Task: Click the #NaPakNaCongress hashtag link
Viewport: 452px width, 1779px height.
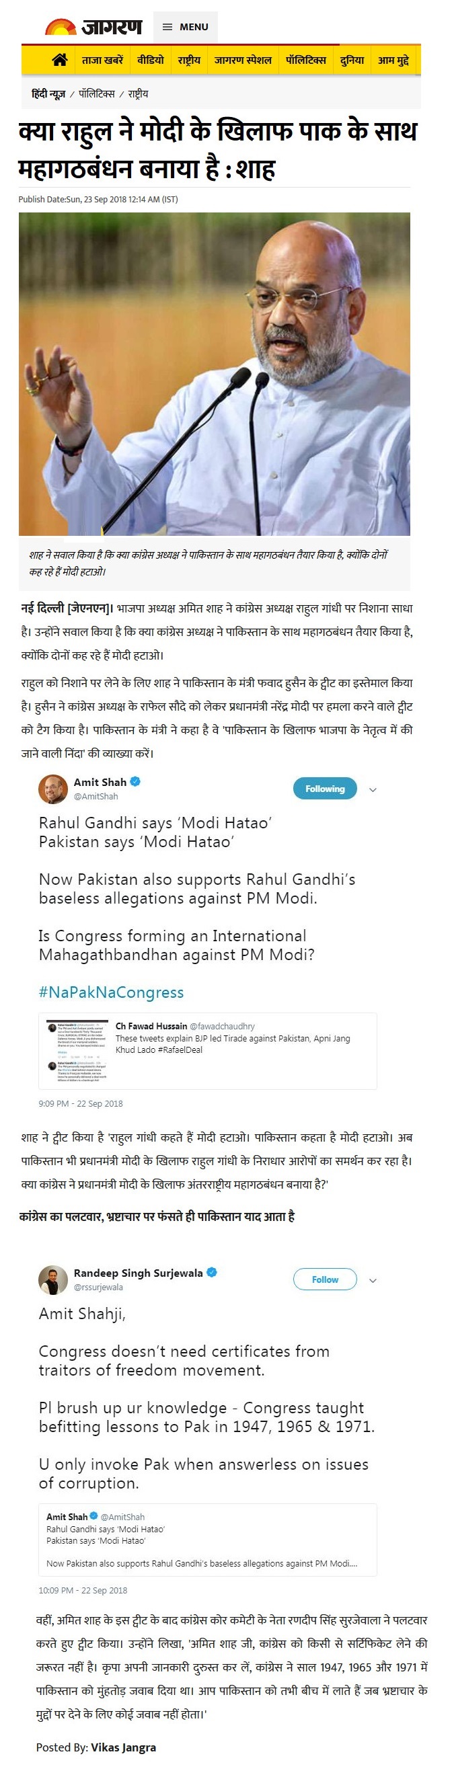Action: coord(111,992)
